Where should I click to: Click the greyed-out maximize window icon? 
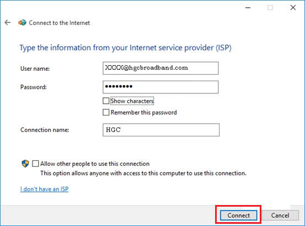click(270, 8)
